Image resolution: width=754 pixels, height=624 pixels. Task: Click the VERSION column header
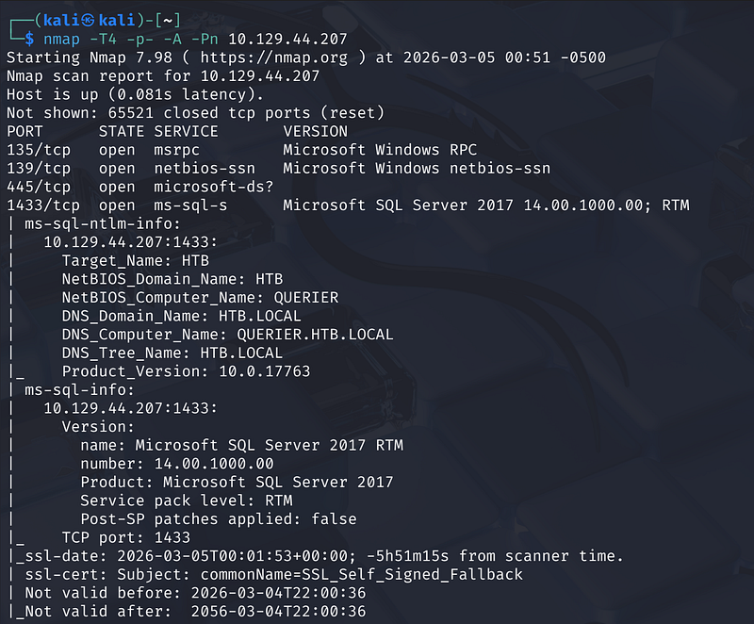pyautogui.click(x=316, y=131)
